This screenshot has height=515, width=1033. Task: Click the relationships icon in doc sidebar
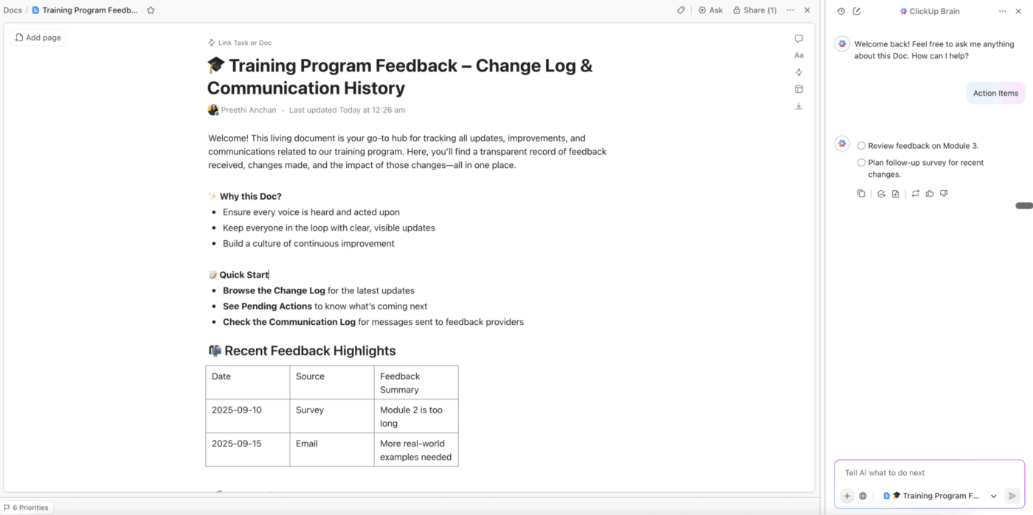tap(798, 72)
